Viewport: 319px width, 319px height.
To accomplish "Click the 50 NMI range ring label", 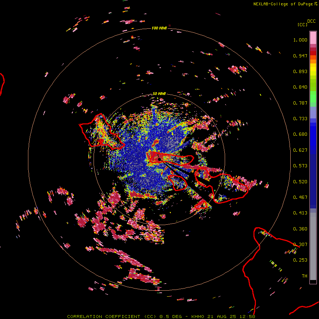I will click(x=159, y=94).
